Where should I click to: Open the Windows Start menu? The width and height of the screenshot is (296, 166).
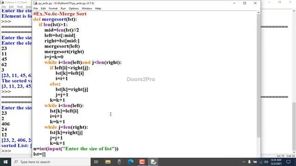click(6, 162)
